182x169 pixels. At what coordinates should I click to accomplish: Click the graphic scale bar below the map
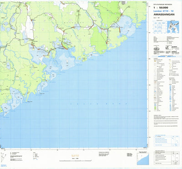(76, 160)
